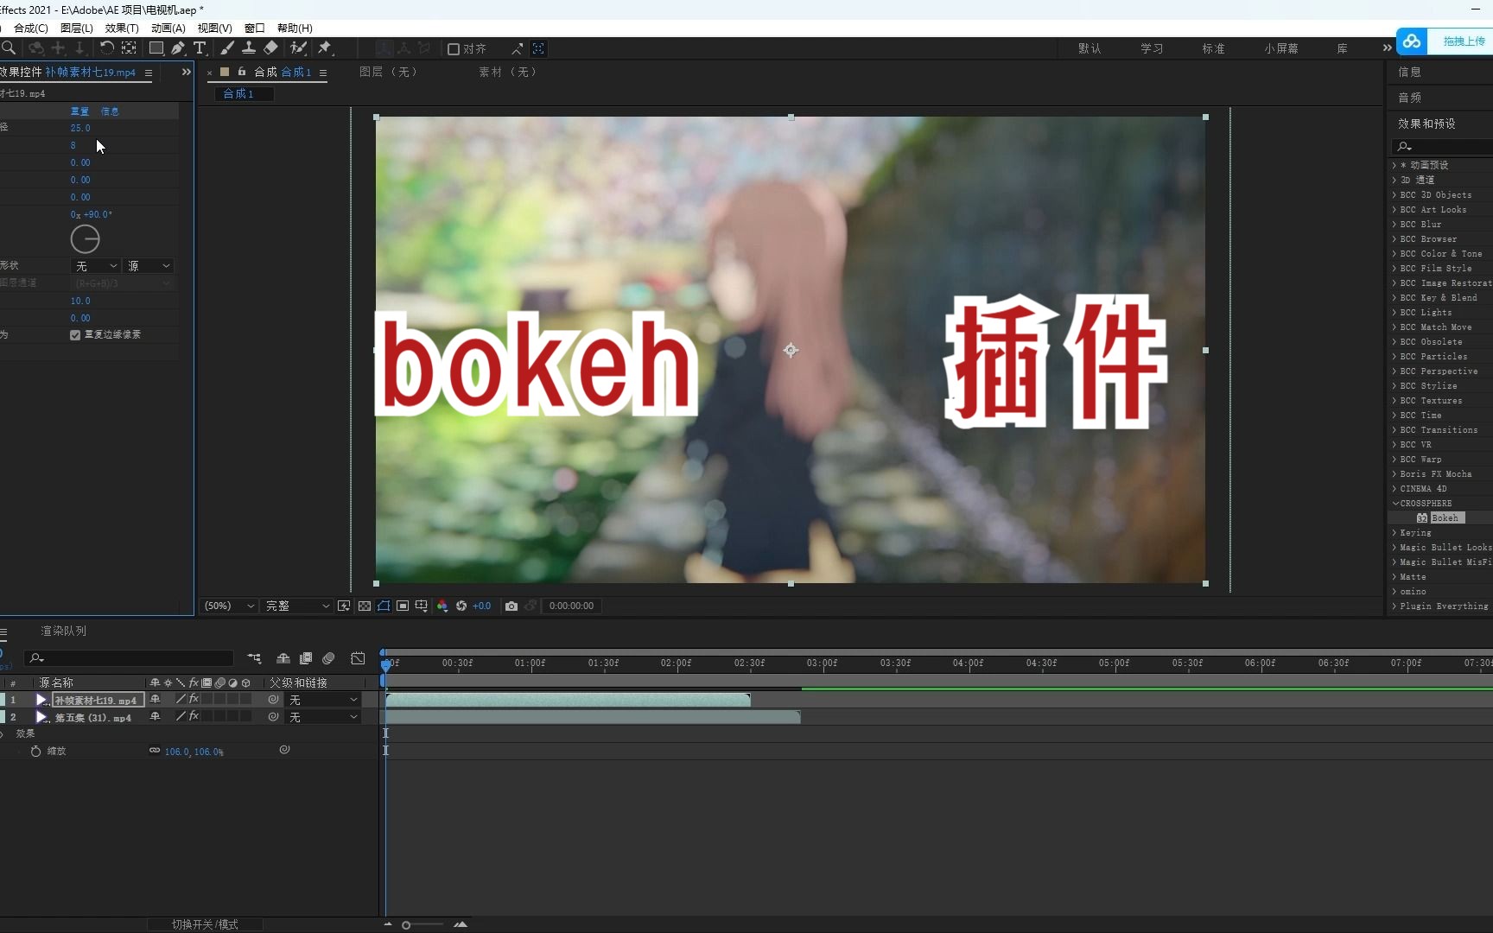Open the 帮助(H) menu
Image resolution: width=1493 pixels, height=933 pixels.
pyautogui.click(x=295, y=28)
